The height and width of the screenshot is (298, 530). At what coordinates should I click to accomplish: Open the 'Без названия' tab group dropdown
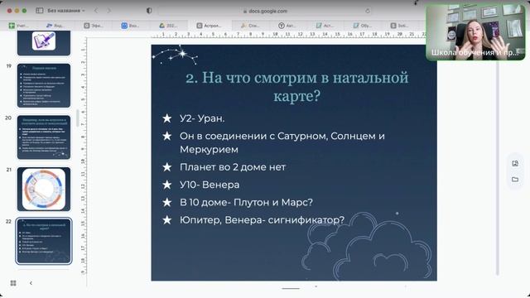pos(66,11)
